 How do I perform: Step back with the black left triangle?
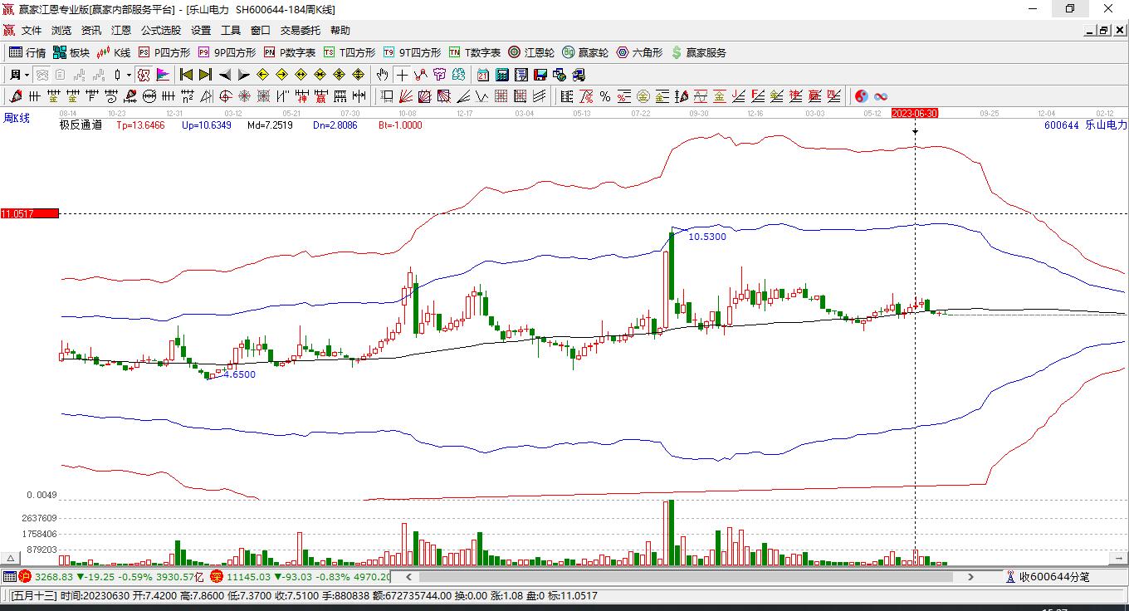coord(224,75)
